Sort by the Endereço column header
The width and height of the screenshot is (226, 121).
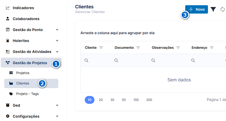click(x=199, y=47)
